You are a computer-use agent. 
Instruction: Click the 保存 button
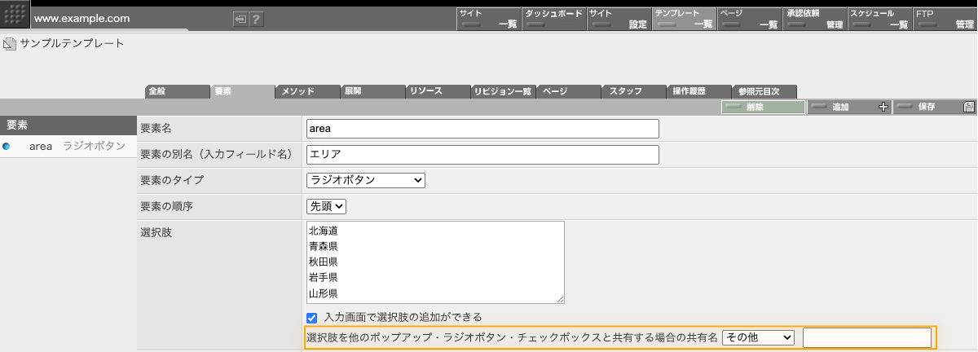[935, 107]
